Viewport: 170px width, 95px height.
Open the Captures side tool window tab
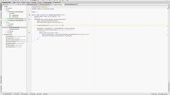point(1,23)
